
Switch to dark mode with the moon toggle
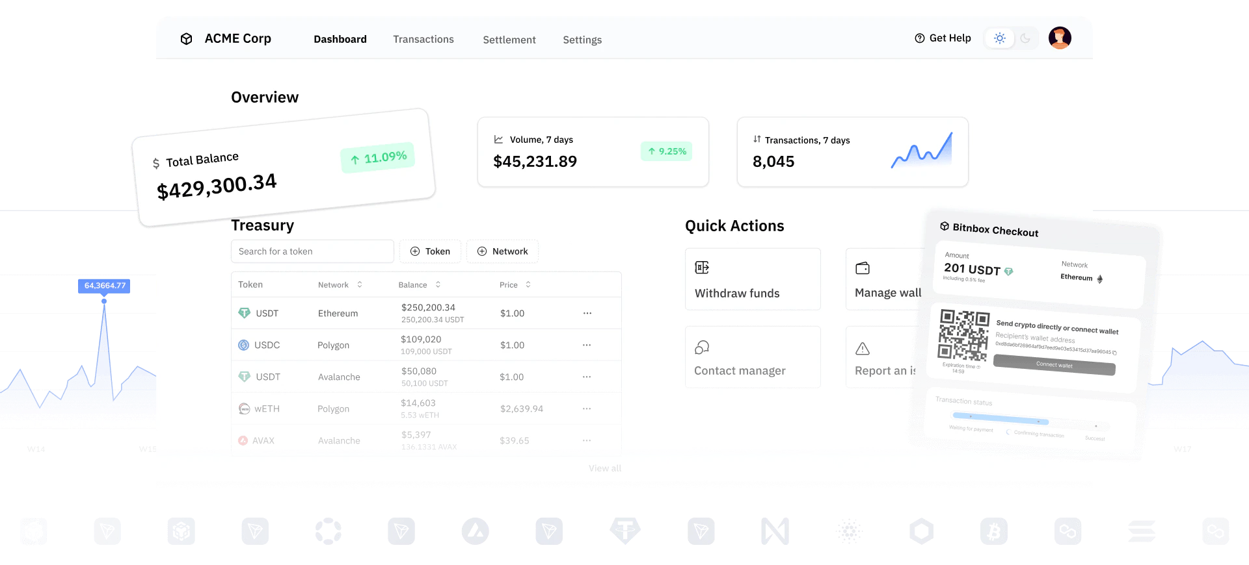pos(1025,38)
